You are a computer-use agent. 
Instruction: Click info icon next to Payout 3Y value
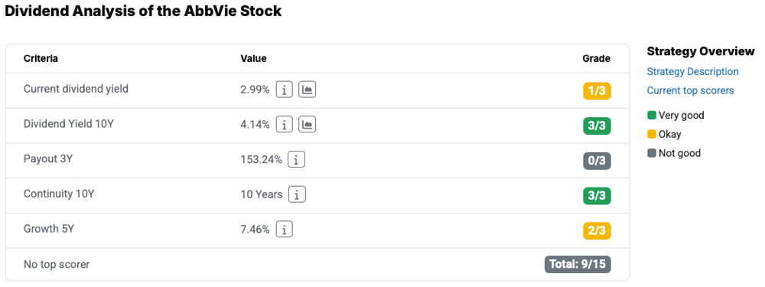click(x=297, y=160)
